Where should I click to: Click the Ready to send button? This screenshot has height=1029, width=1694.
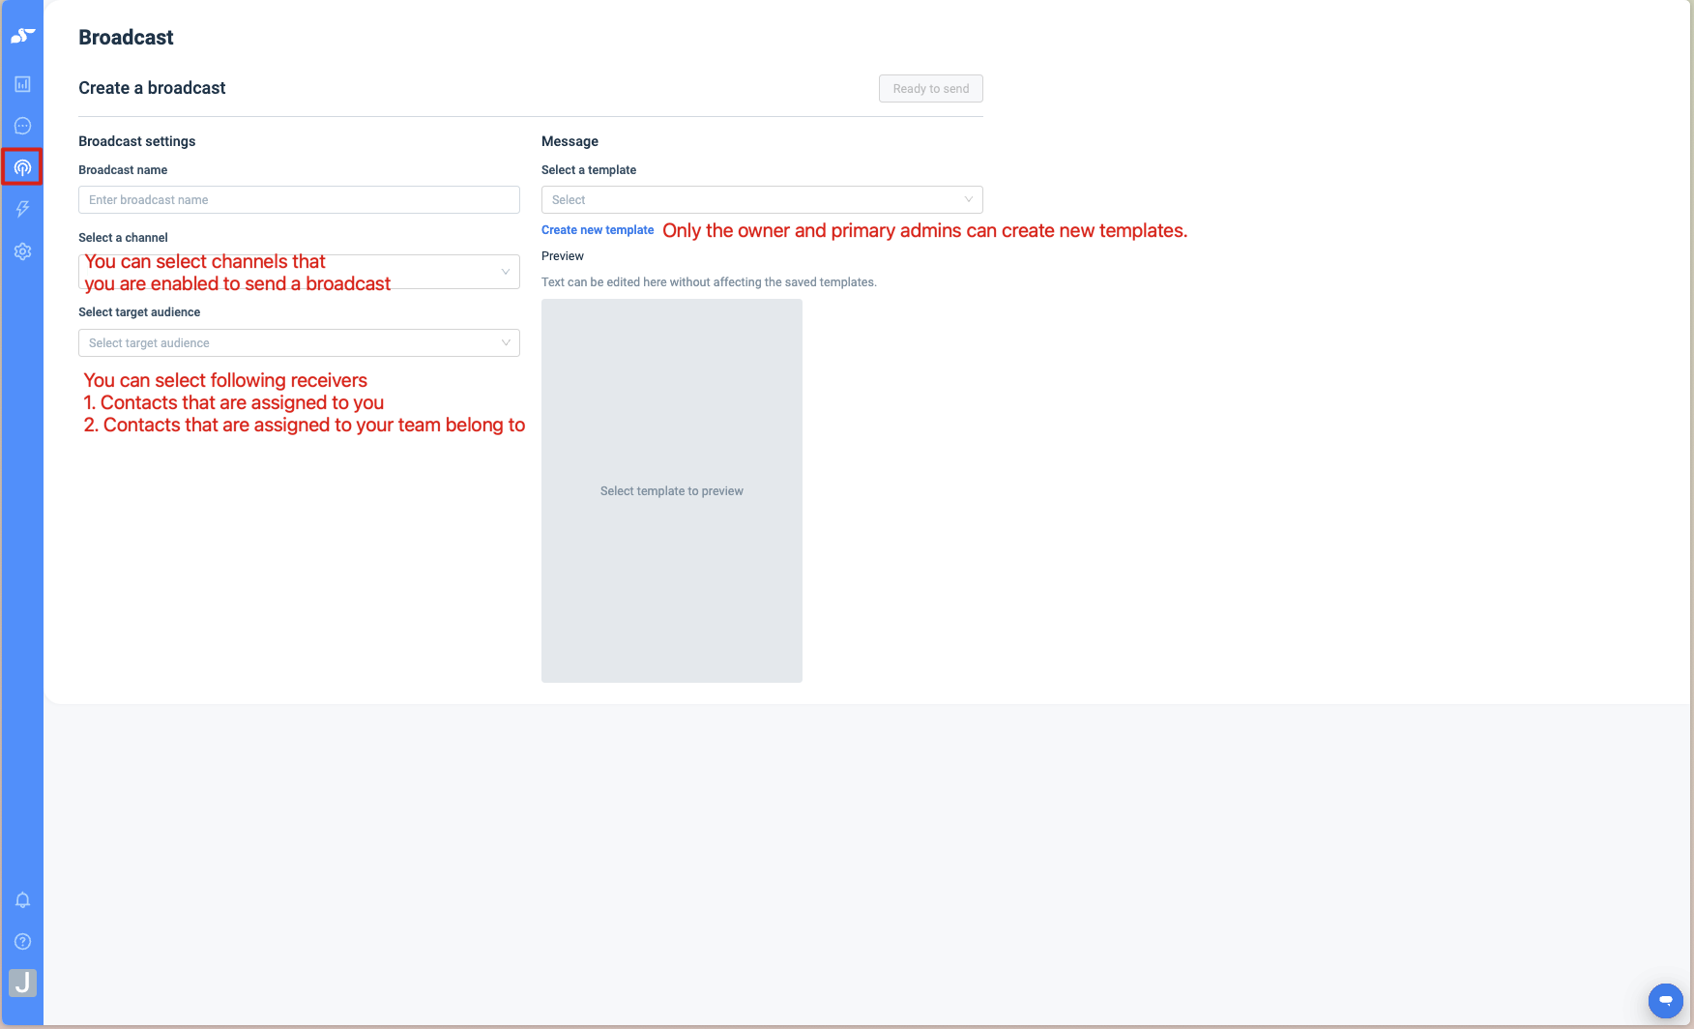tap(931, 88)
